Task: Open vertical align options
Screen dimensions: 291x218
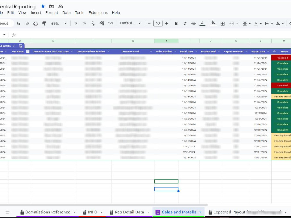Action: [258, 23]
